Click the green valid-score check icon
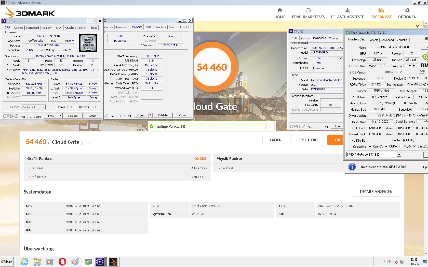 coord(152,126)
